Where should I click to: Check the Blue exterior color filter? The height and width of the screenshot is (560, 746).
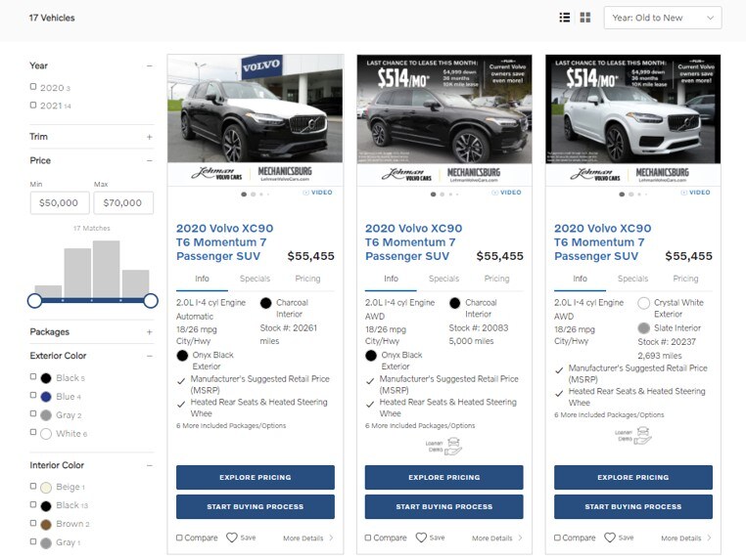pyautogui.click(x=33, y=395)
